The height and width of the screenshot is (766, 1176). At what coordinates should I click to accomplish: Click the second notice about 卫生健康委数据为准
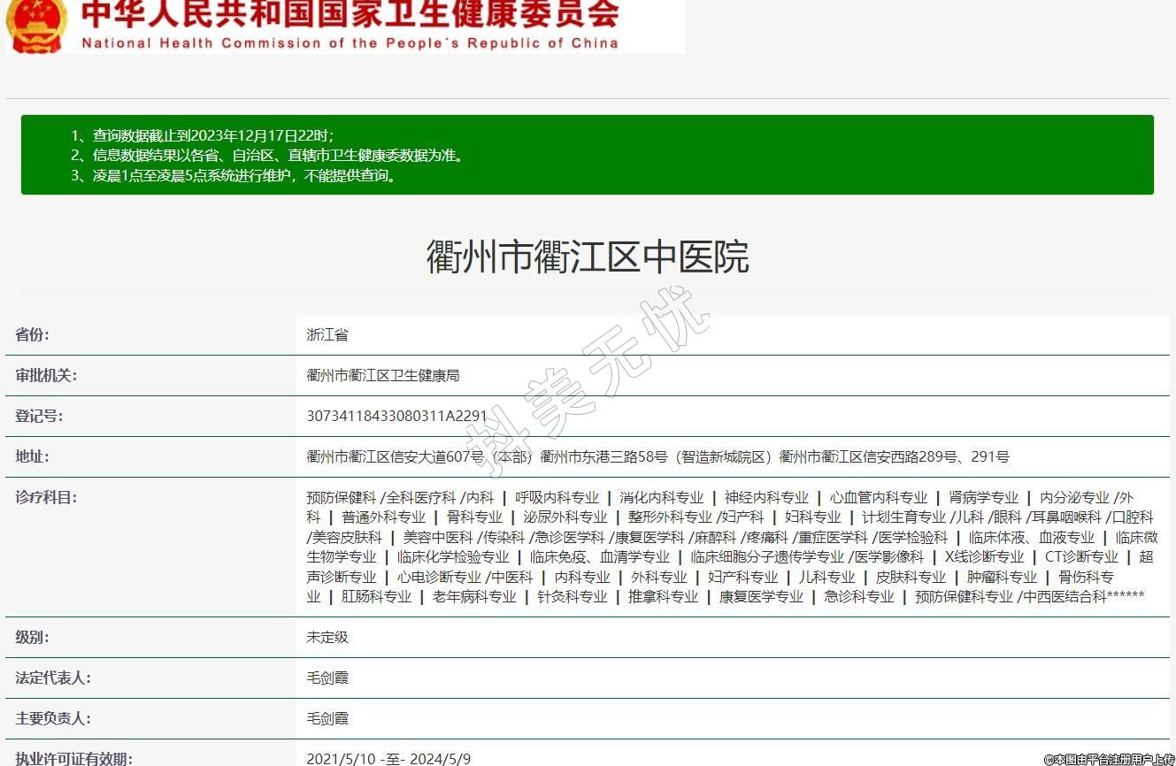pos(267,156)
